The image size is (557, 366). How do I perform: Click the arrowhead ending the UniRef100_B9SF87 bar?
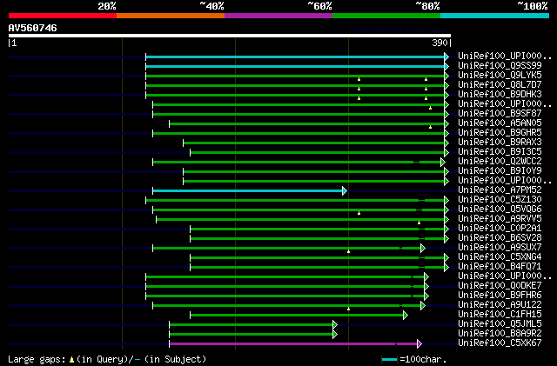tap(446, 114)
